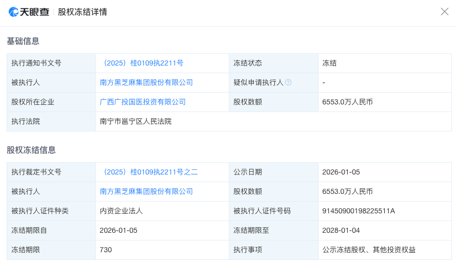Select the 股权冻结信息 section heading
Viewport: 457px width, 265px height.
[31, 150]
